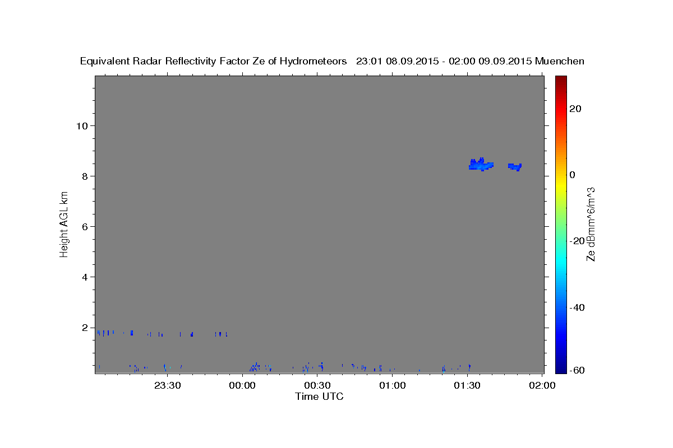Image resolution: width=673 pixels, height=448 pixels.
Task: Click the 01:30 time tick label
Action: [x=467, y=385]
